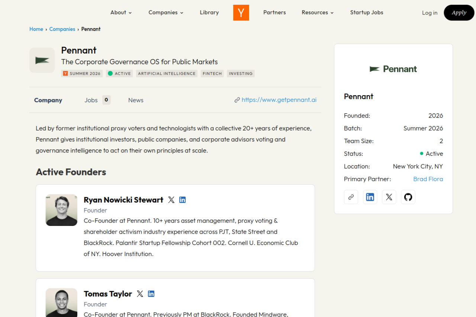Viewport: 476px width, 317px height.
Task: Switch to the News tab
Action: [x=136, y=100]
